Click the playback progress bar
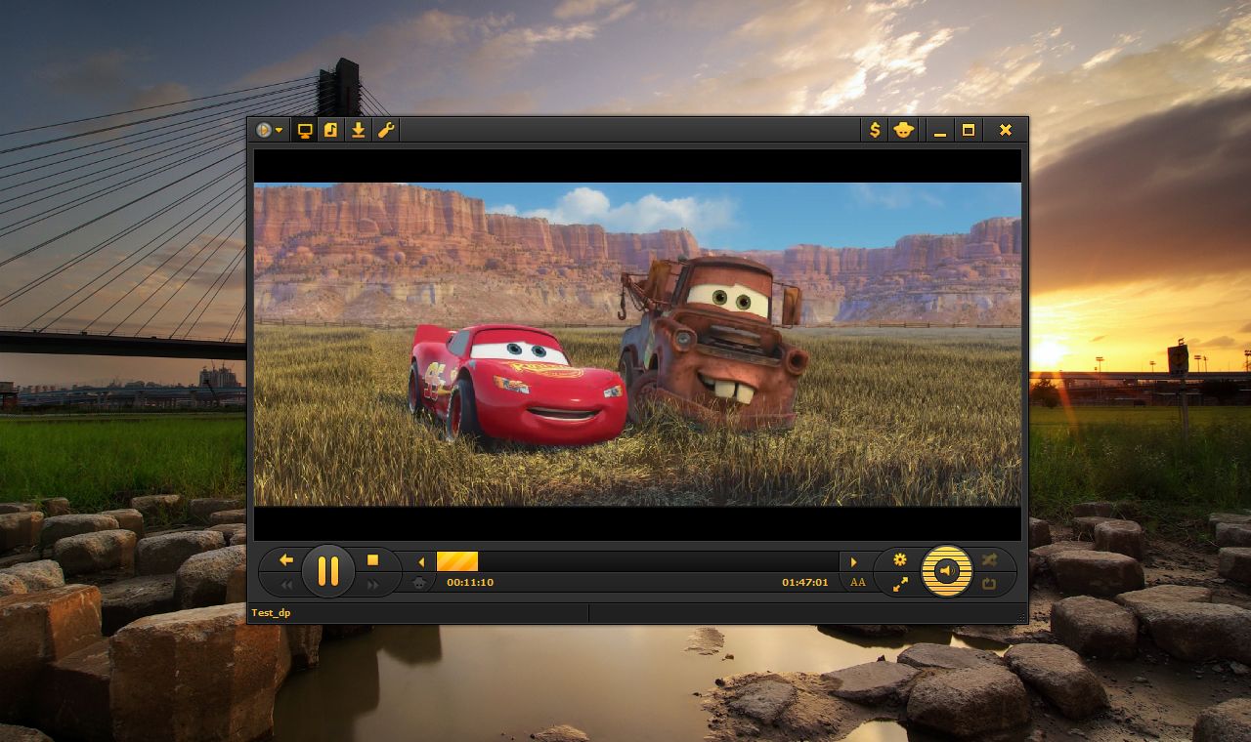 pyautogui.click(x=637, y=561)
